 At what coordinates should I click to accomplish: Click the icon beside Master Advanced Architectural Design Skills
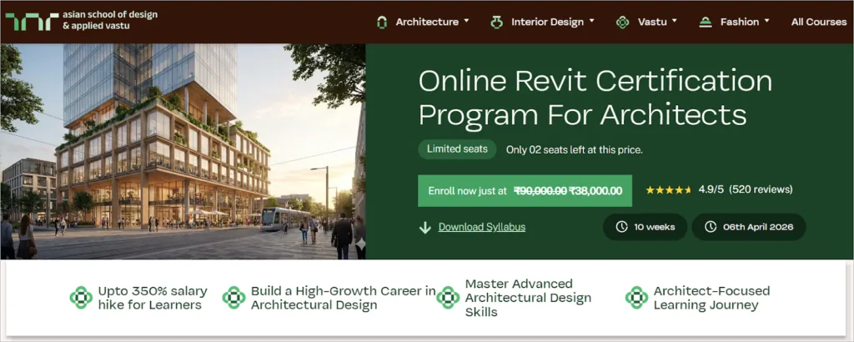[448, 297]
